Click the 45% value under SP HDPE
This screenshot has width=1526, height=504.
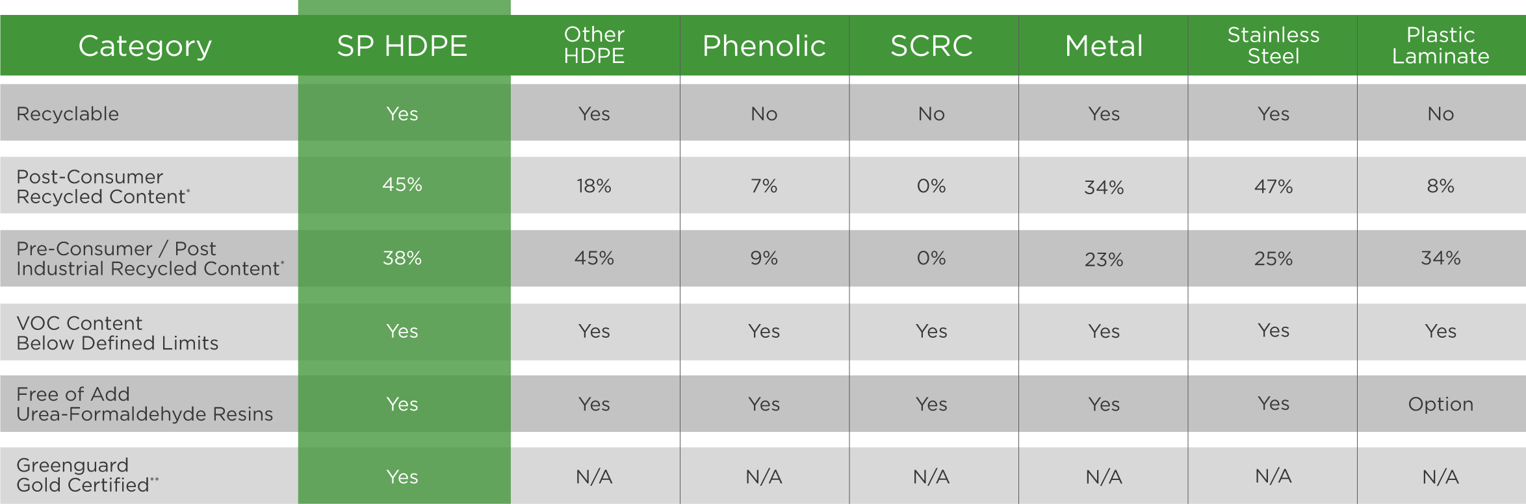point(402,184)
